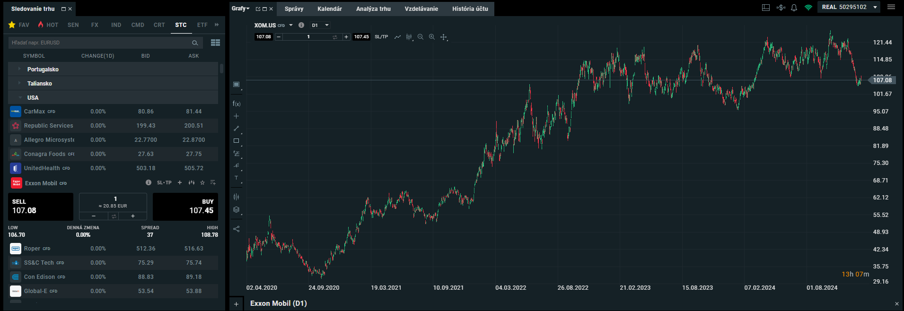Viewport: 904px width, 311px height.
Task: Select the text annotation tool
Action: [x=237, y=178]
